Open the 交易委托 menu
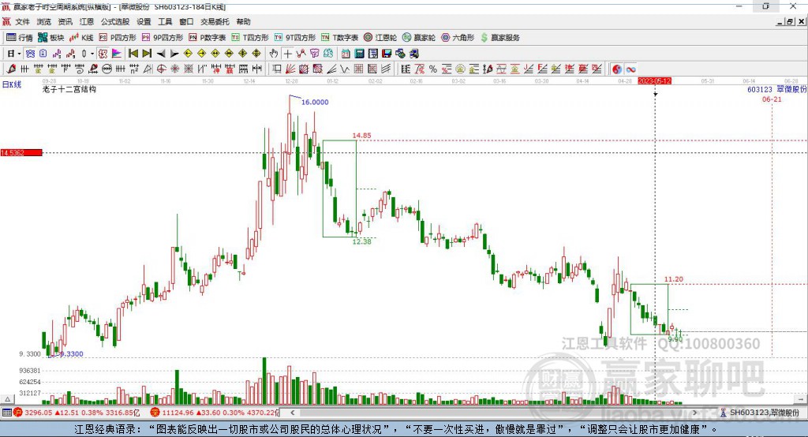Screen dimensions: 808x437 215,21
